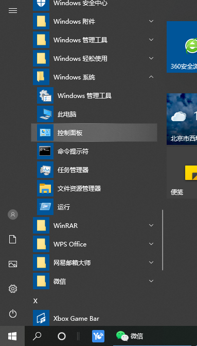The height and width of the screenshot is (346, 197).
Task: Click the 网易邮箱大师 folder icon
Action: [41, 262]
